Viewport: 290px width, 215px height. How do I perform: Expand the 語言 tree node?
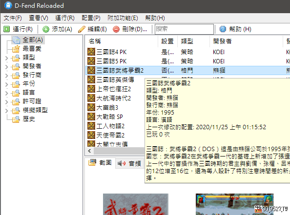point(7,93)
